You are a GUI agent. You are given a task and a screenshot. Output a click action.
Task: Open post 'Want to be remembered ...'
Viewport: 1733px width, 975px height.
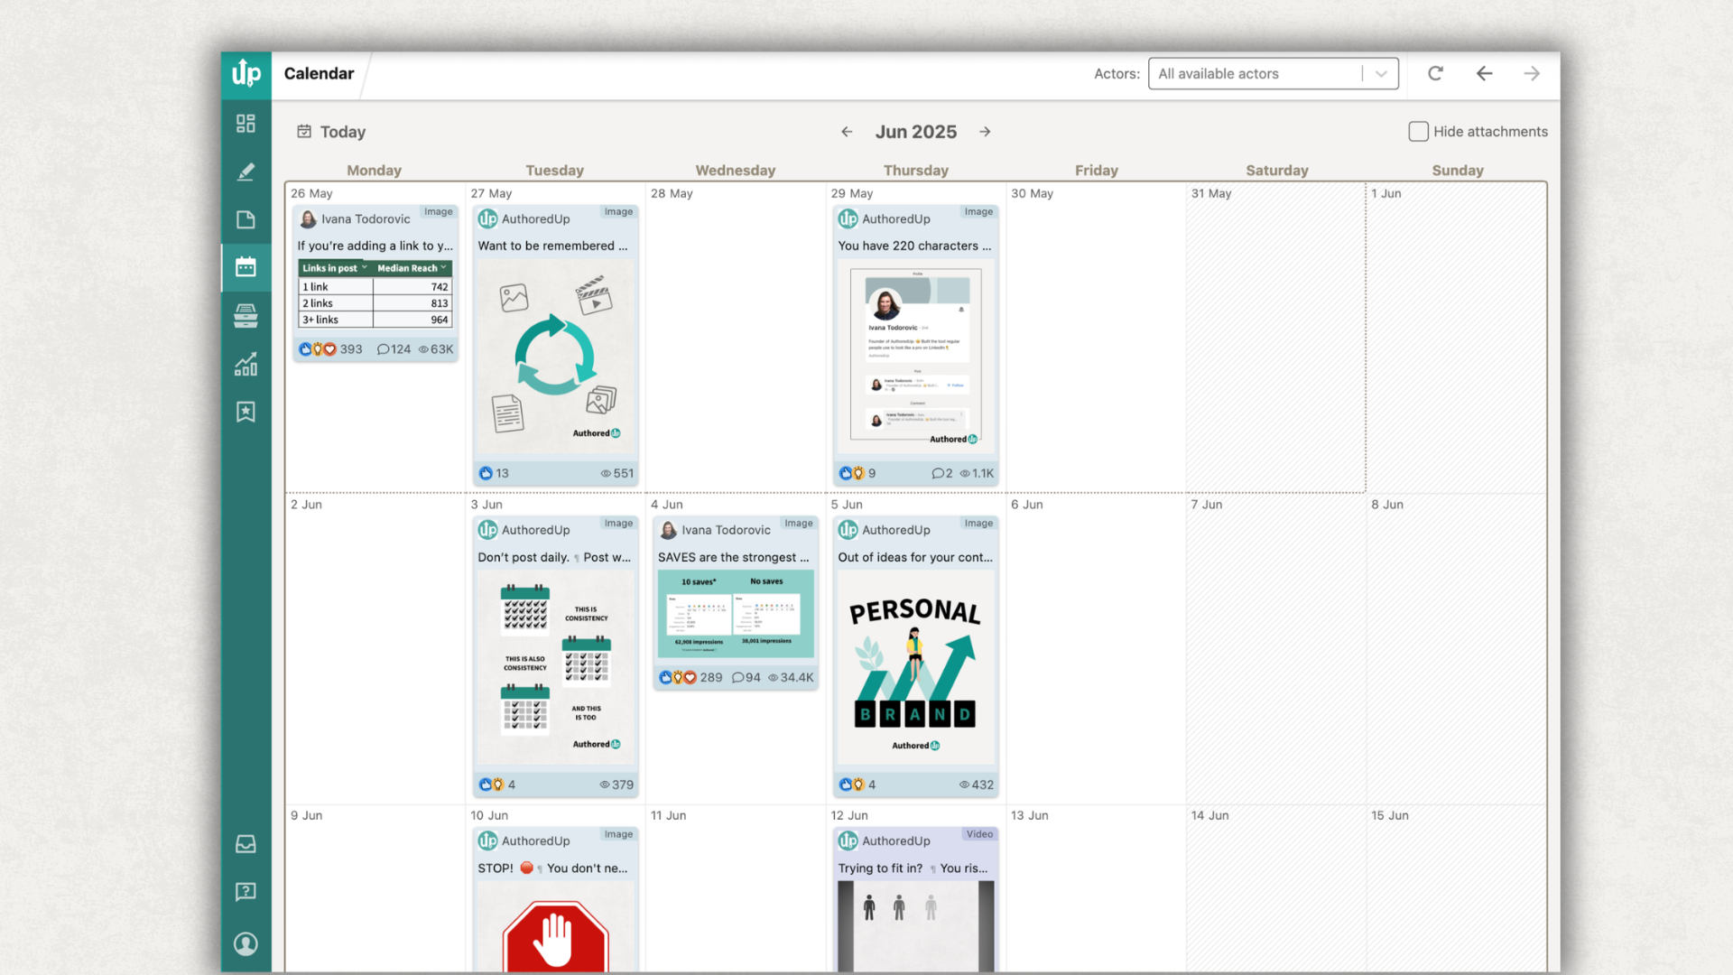pyautogui.click(x=552, y=246)
